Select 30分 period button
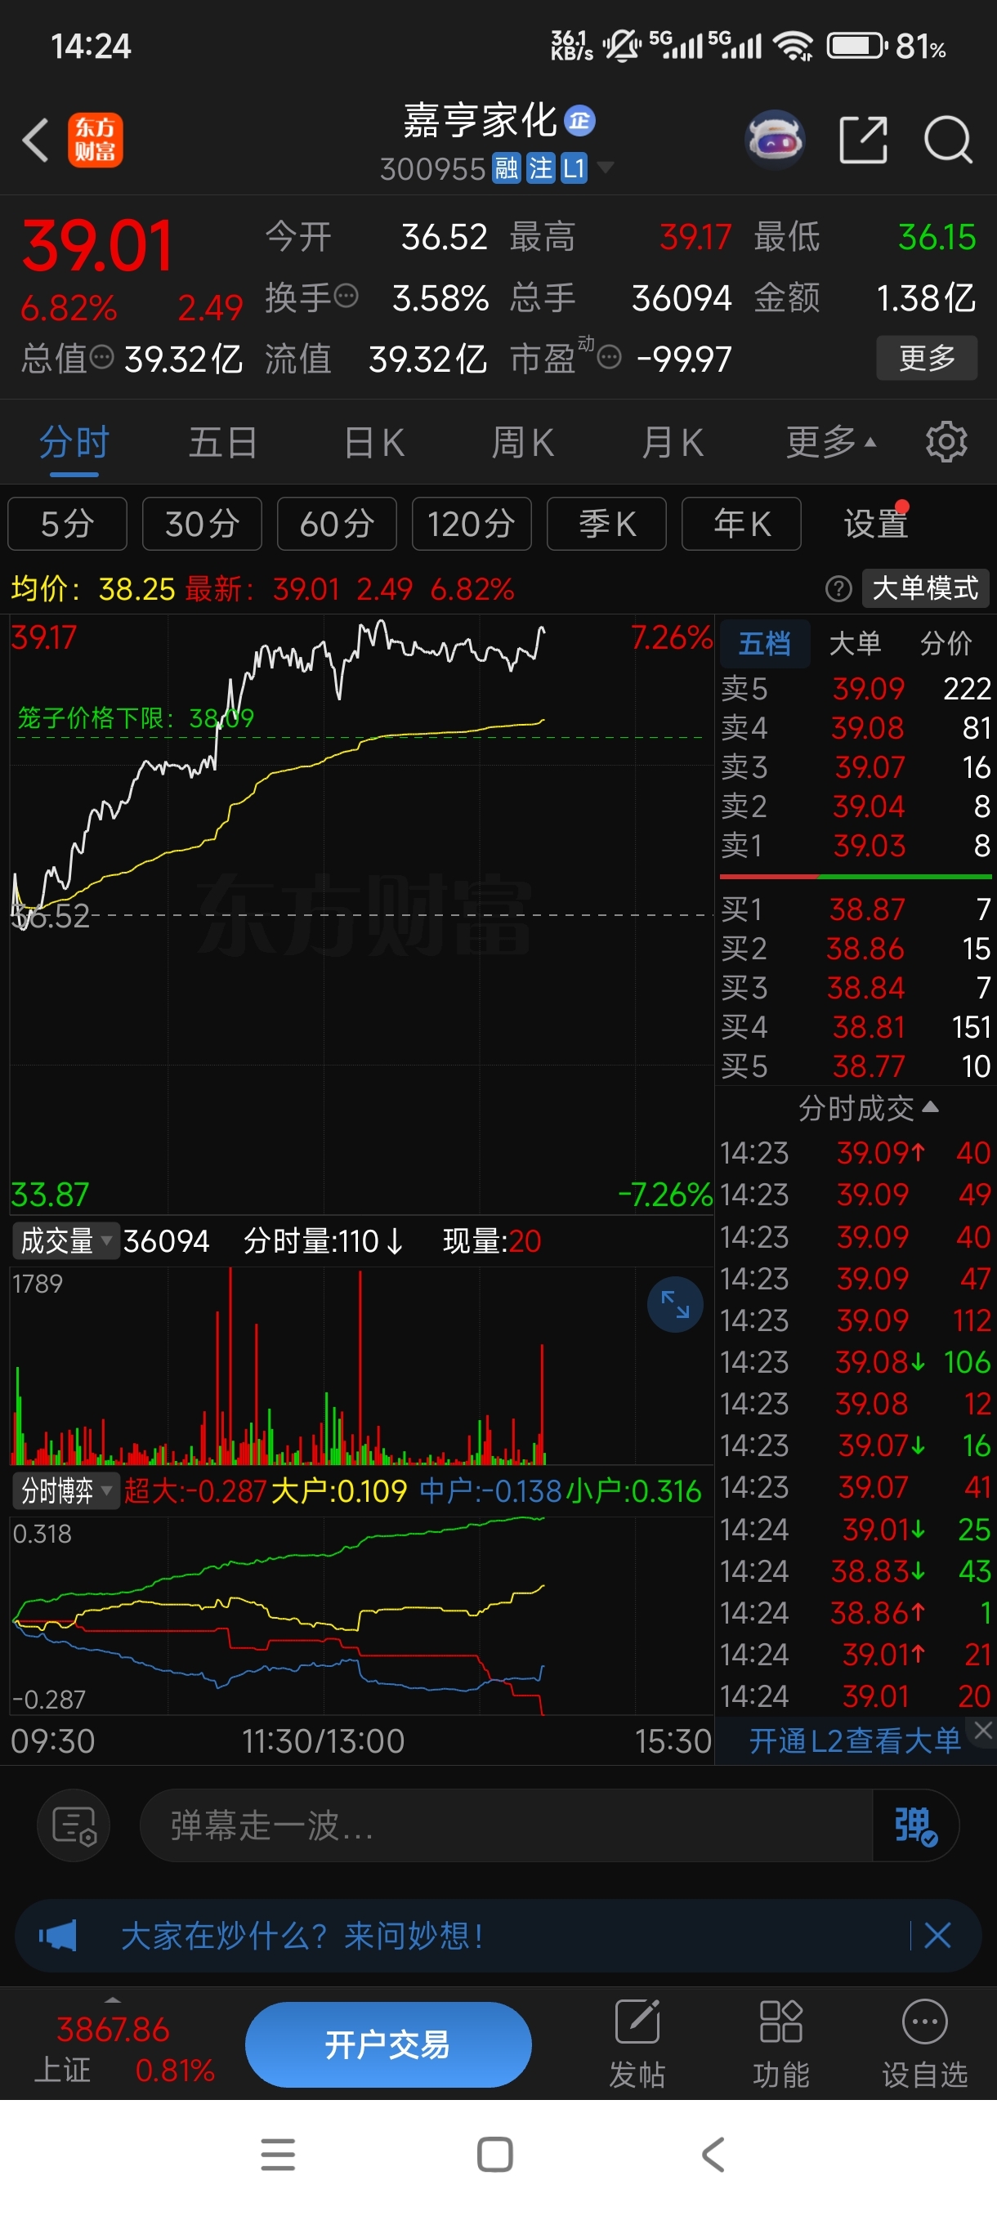997x2216 pixels. 202,523
